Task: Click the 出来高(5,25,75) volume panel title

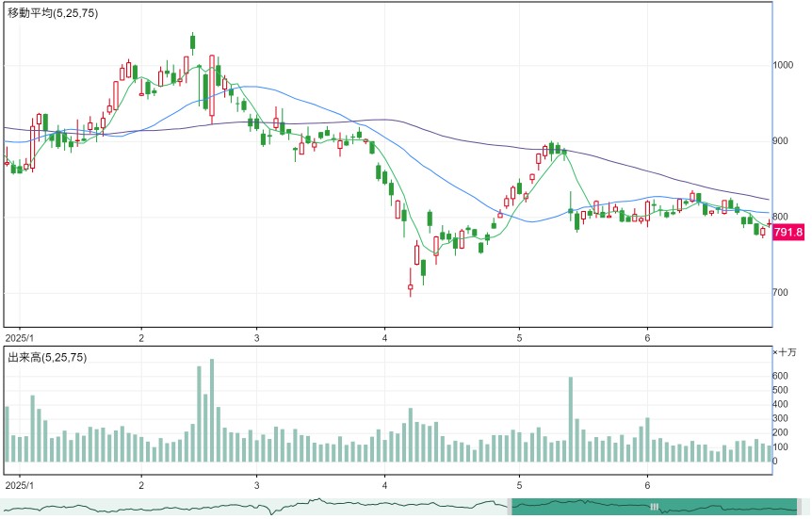Action: tap(47, 357)
